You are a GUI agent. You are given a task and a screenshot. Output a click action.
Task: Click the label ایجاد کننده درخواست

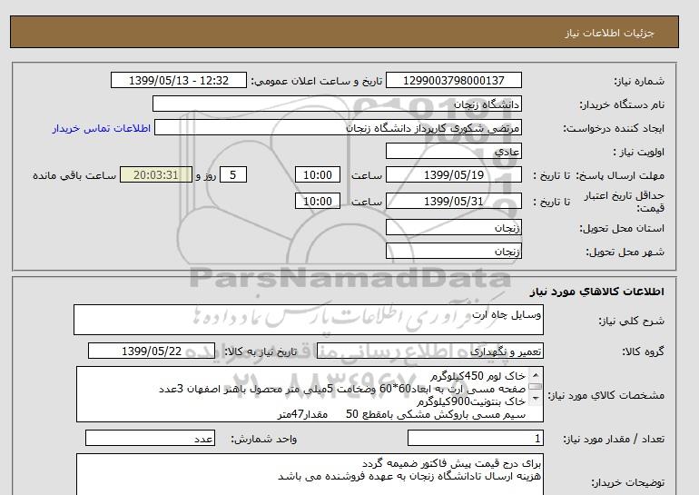pos(614,128)
